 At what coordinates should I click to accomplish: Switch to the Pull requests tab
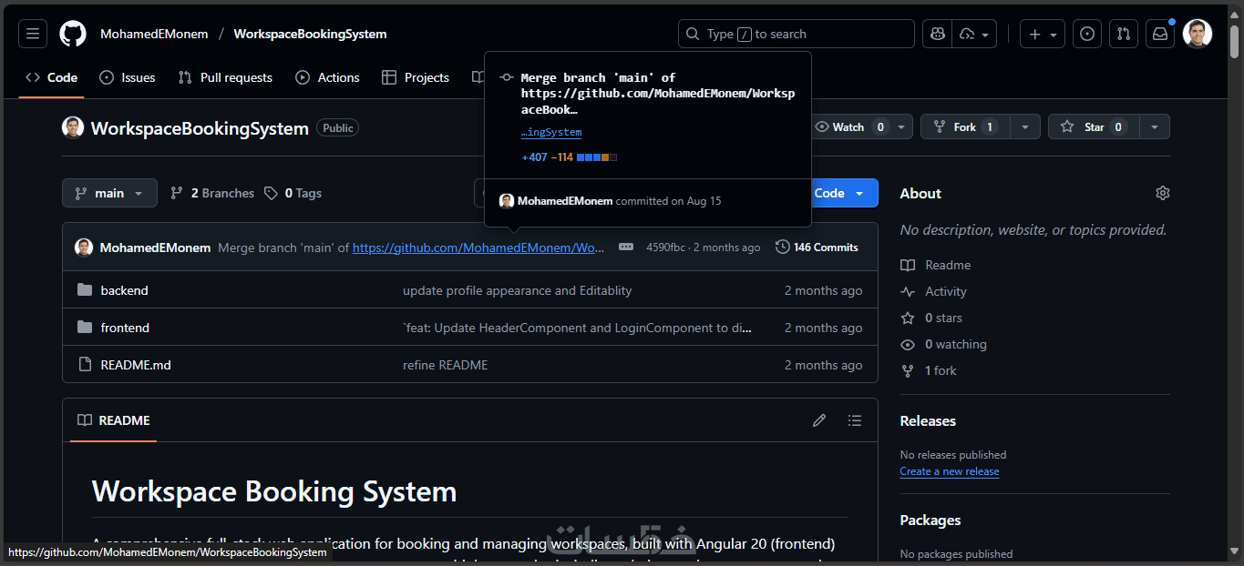pyautogui.click(x=225, y=77)
